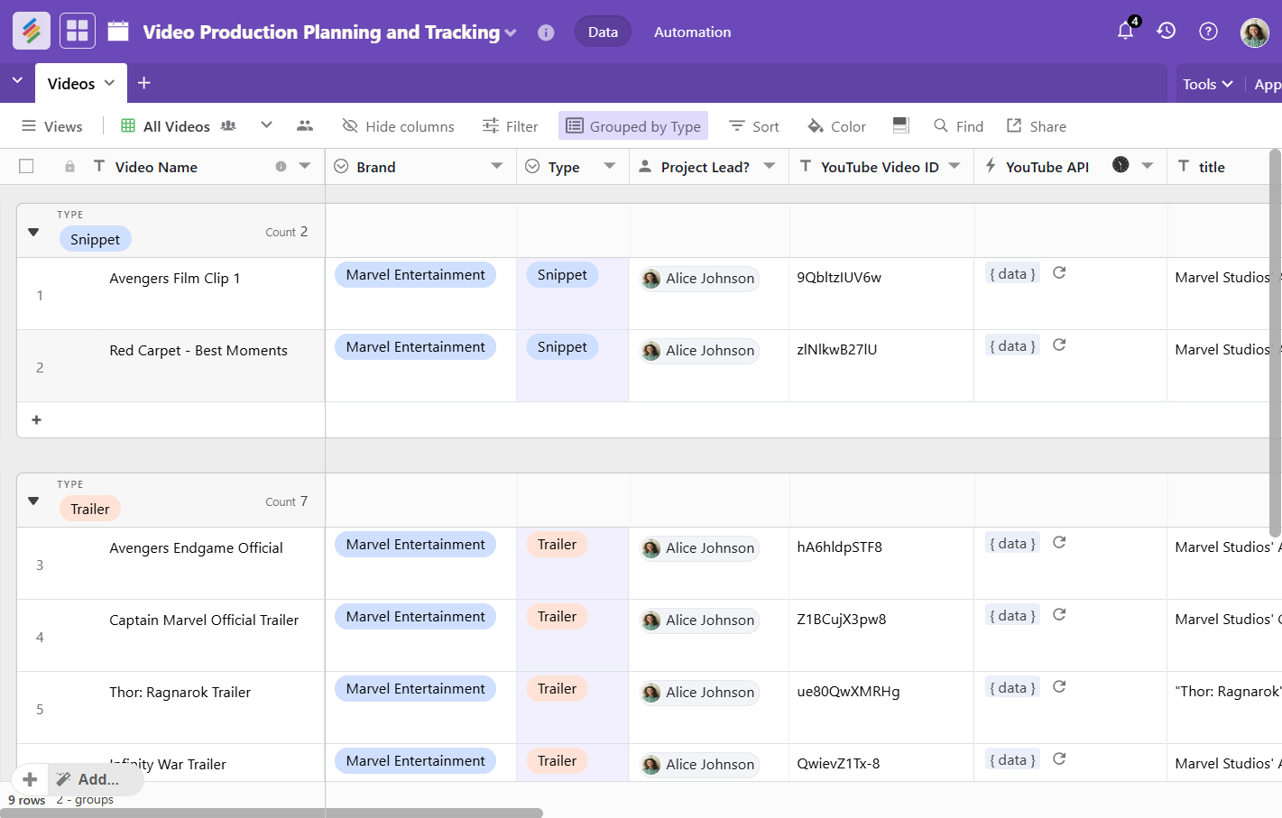Click the help question mark icon
This screenshot has height=818, width=1282.
[x=1208, y=32]
